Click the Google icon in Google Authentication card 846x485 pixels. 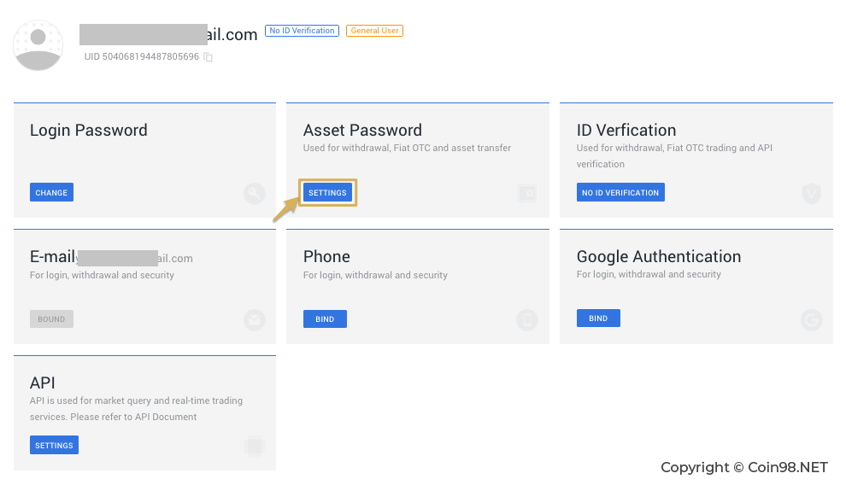click(811, 319)
